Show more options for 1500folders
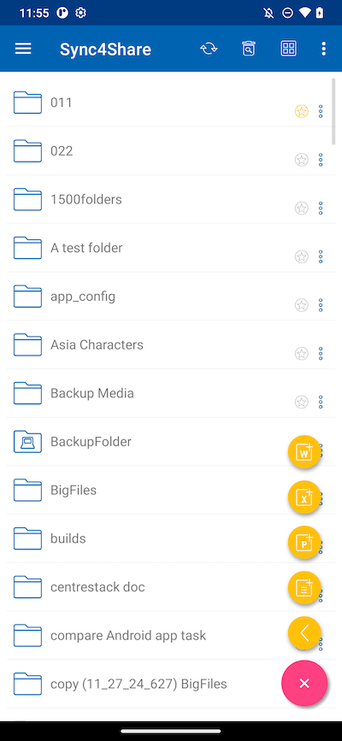 pos(321,209)
